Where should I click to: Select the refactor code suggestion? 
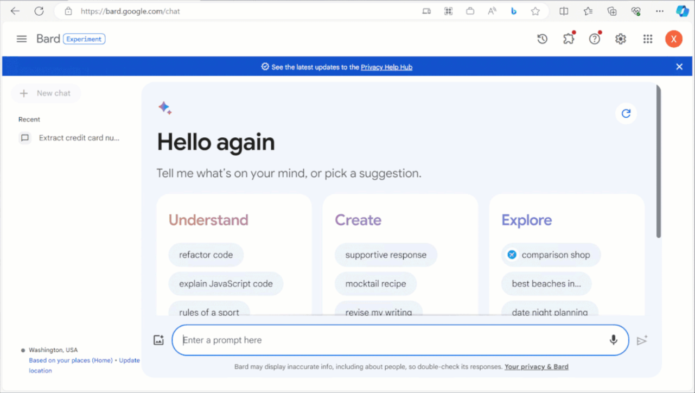206,255
